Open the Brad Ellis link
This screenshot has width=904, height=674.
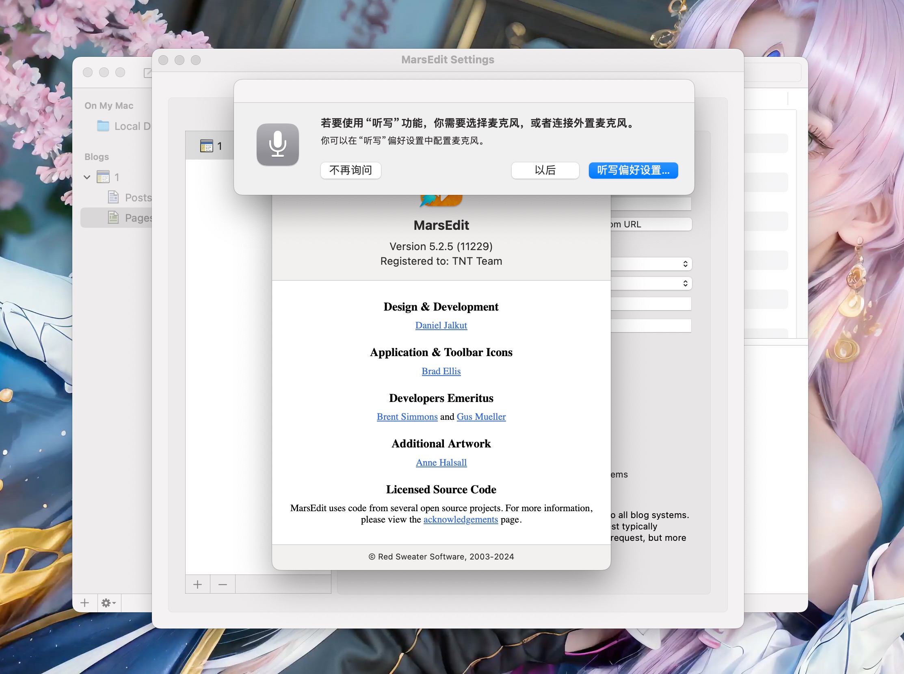coord(441,371)
